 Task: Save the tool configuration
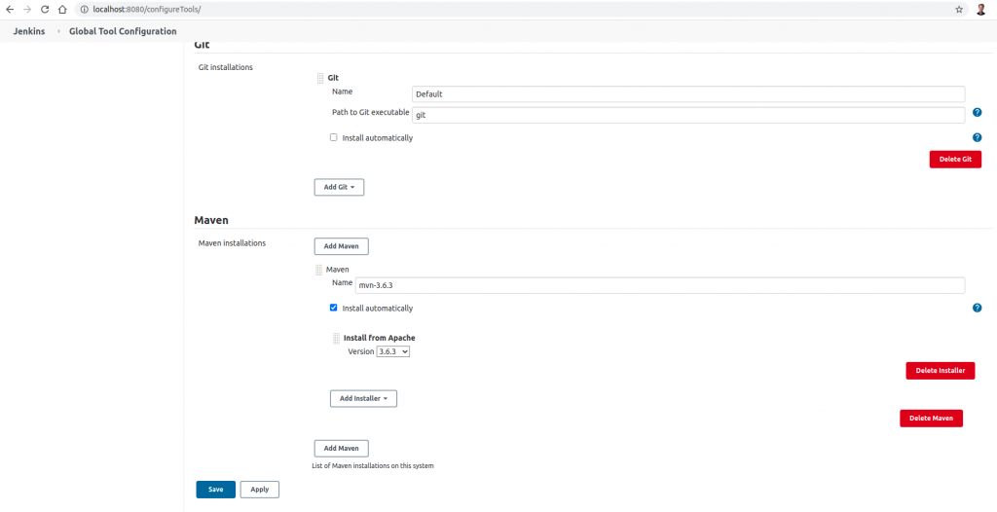(215, 490)
